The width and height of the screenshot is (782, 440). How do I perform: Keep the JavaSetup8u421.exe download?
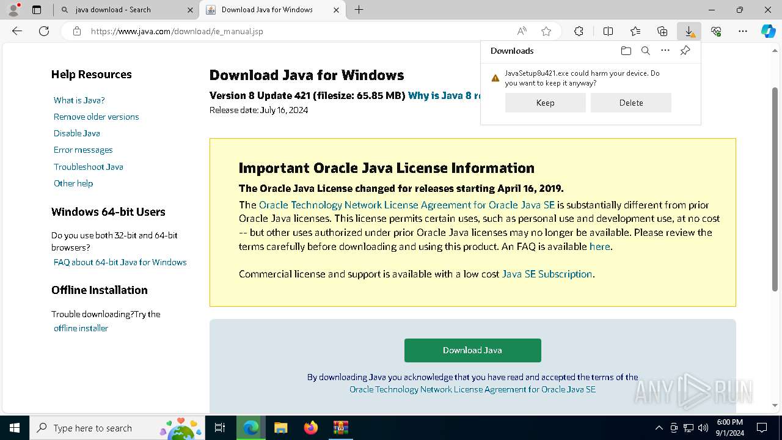545,103
